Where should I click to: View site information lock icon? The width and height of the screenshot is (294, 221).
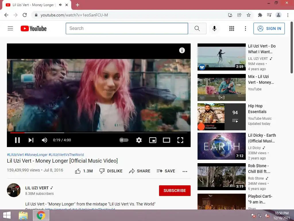point(36,15)
